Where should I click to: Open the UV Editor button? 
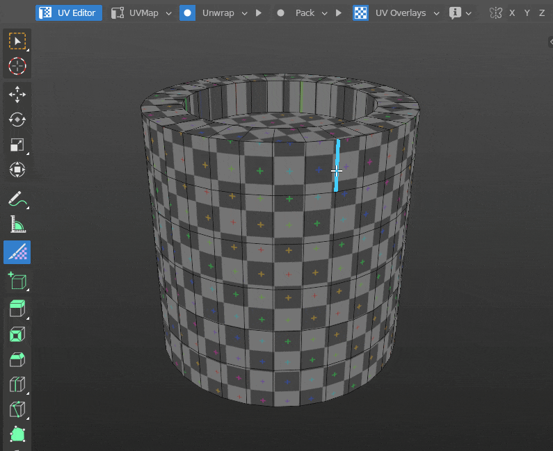click(x=69, y=13)
